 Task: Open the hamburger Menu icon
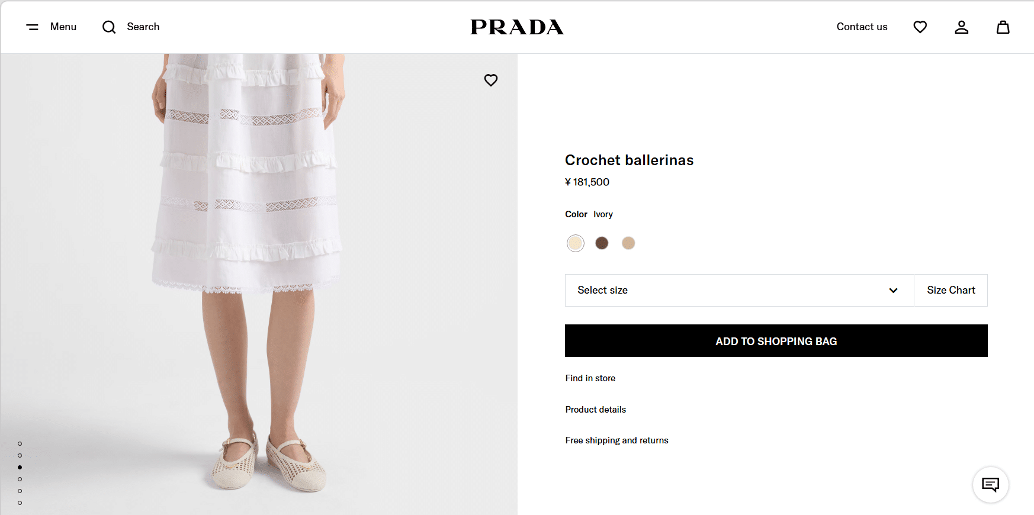(33, 27)
